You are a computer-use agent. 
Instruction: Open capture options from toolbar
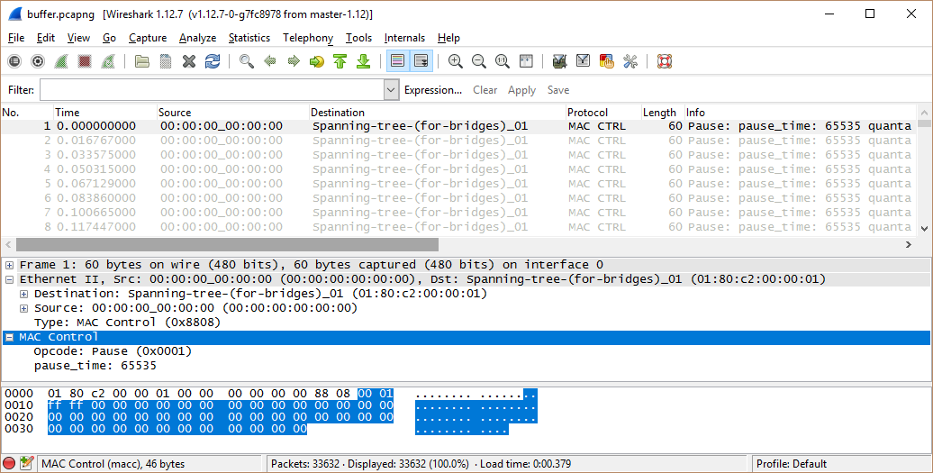[38, 61]
